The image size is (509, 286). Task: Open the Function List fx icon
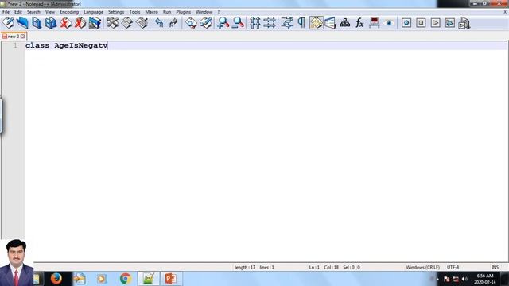[359, 23]
